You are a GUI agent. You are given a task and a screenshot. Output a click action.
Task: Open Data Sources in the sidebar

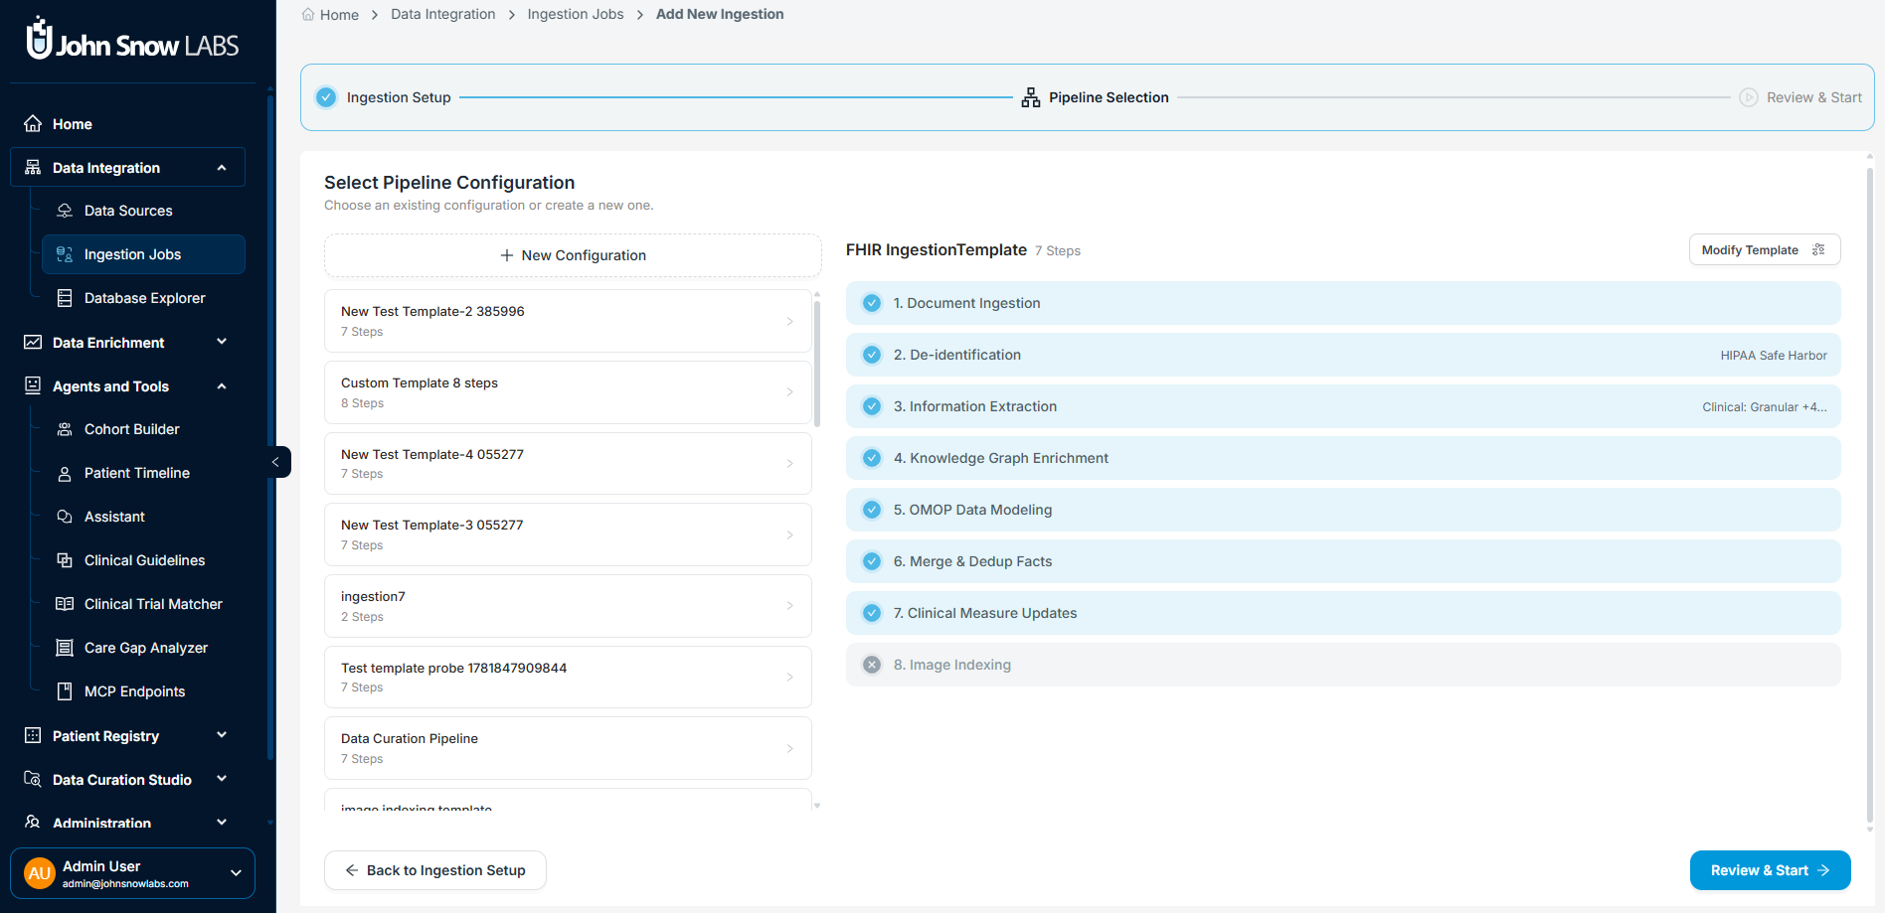pyautogui.click(x=128, y=211)
